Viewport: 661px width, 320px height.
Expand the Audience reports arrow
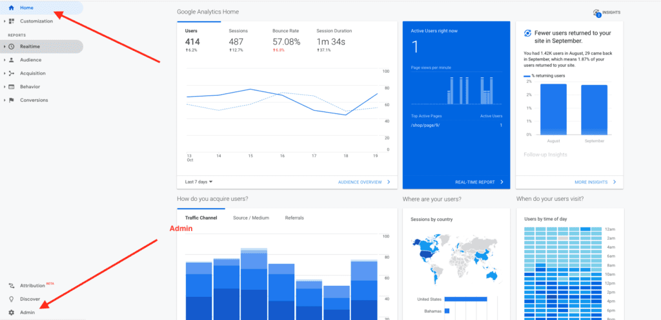tap(5, 60)
